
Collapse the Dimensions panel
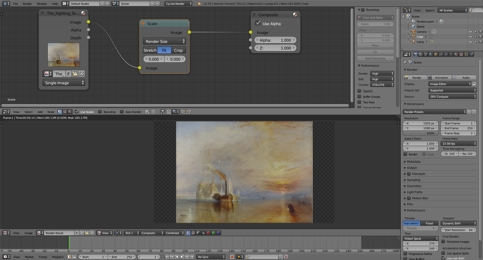pos(415,104)
